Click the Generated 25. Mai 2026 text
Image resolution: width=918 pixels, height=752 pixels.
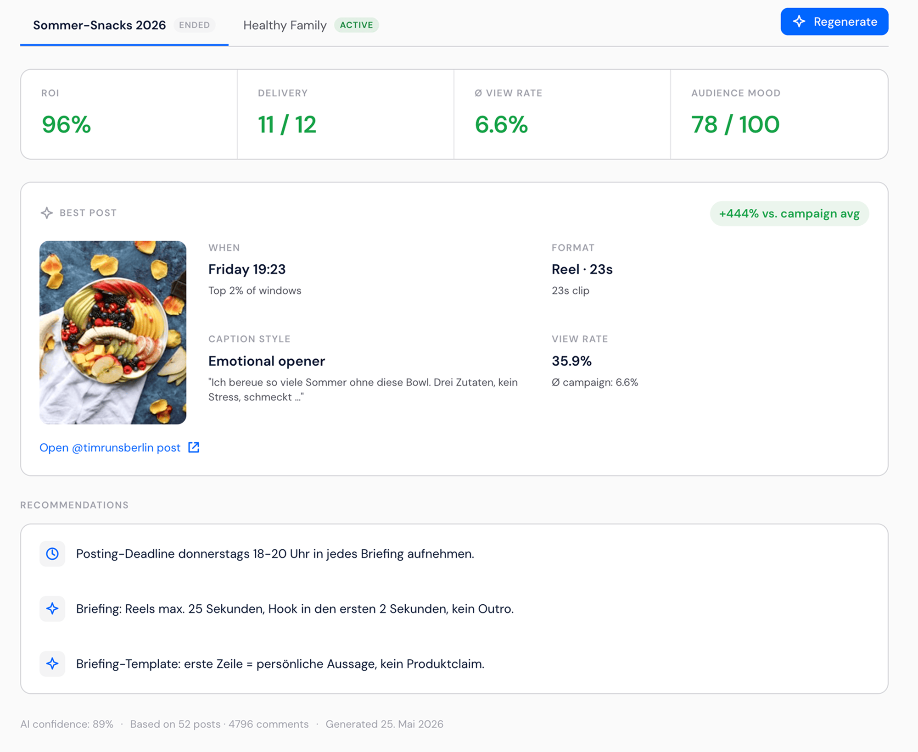[x=385, y=724]
